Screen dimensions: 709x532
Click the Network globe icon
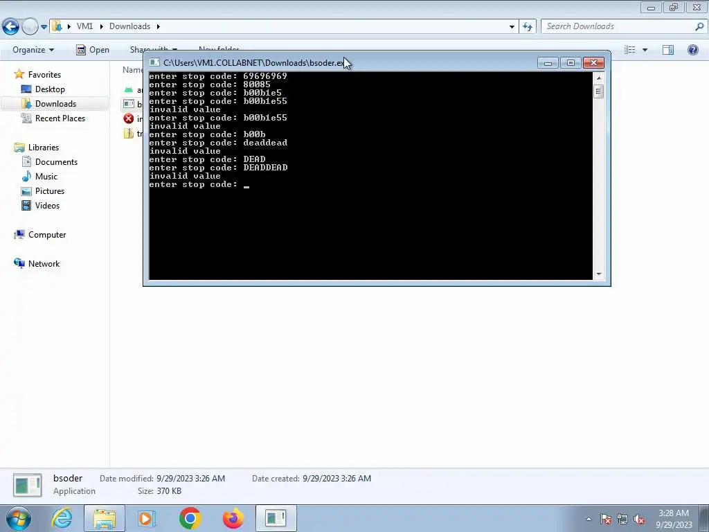click(19, 263)
